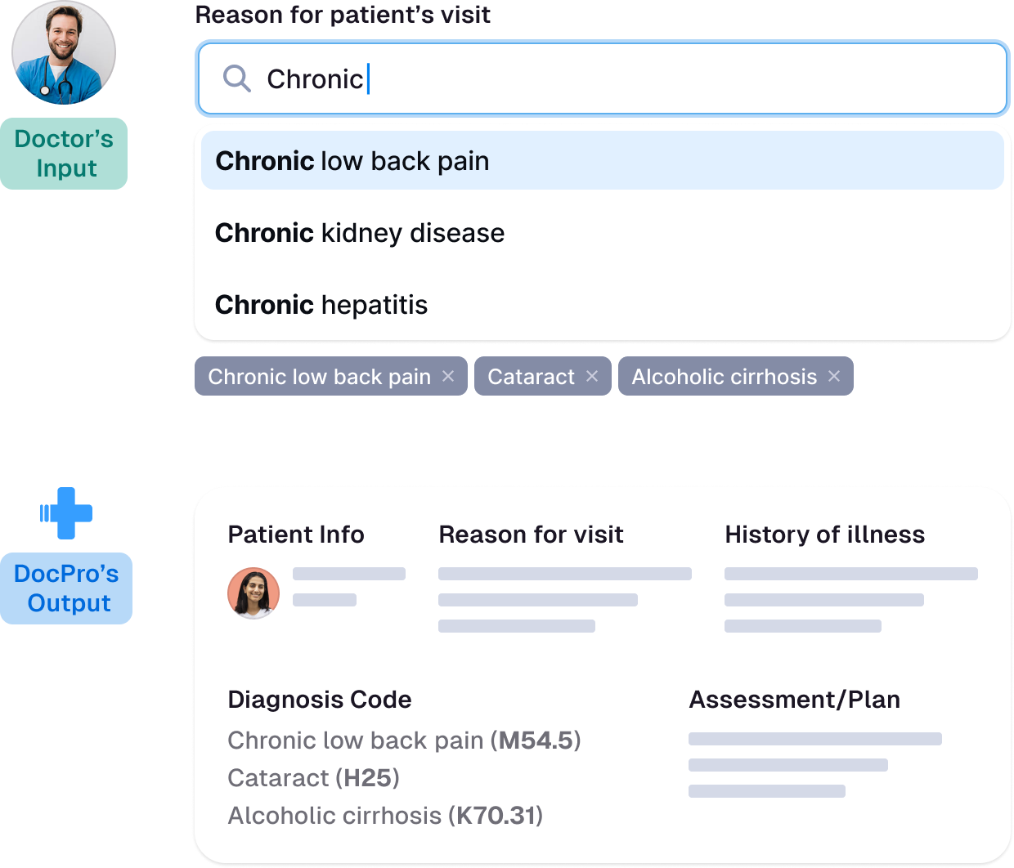Viewport: 1014px width, 868px height.
Task: Click the Chronic low back pain tag
Action: (x=319, y=377)
